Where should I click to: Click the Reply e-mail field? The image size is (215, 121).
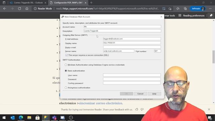coord(132,47)
